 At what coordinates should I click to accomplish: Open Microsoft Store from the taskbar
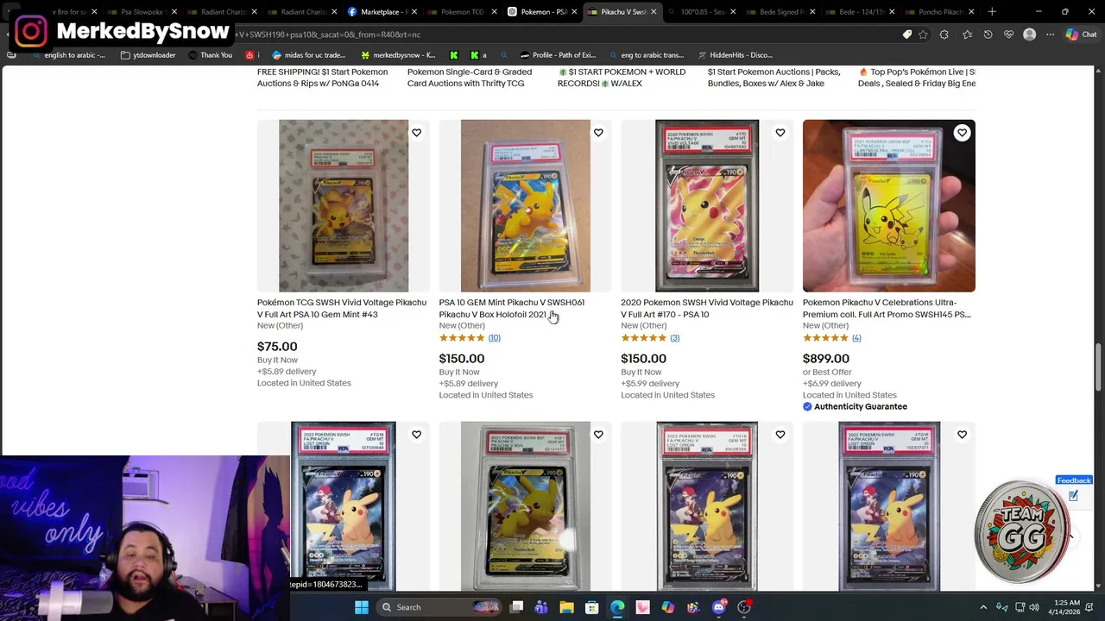coord(591,607)
